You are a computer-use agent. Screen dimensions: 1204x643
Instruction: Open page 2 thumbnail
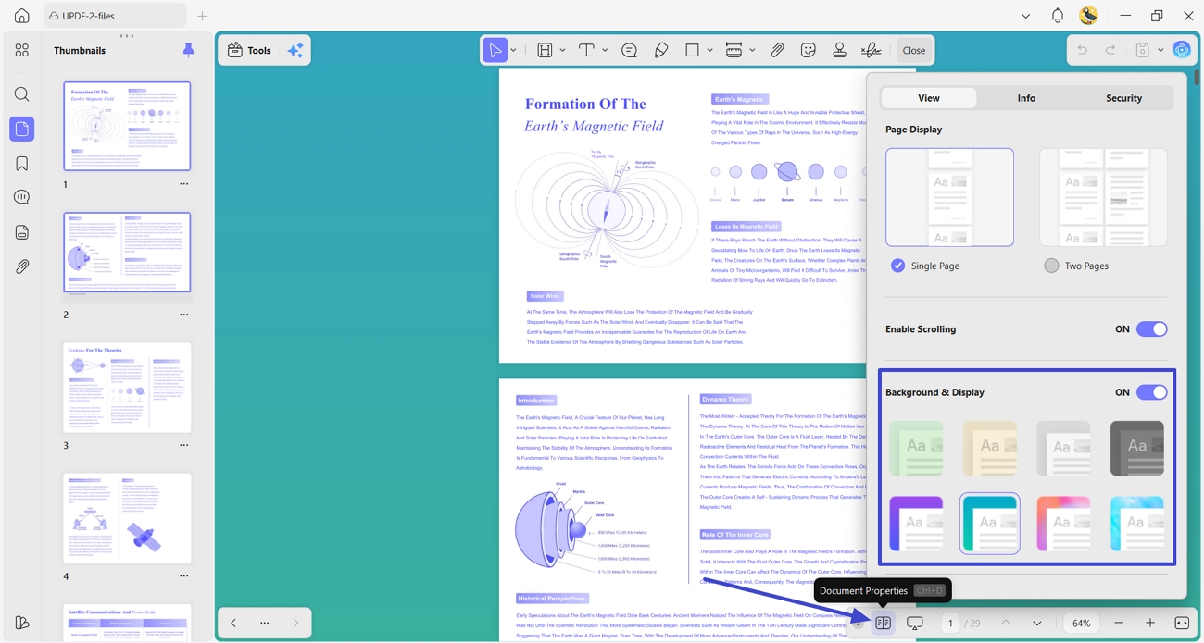(x=127, y=253)
